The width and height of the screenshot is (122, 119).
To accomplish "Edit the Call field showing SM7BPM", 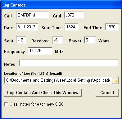I will [x=32, y=15].
